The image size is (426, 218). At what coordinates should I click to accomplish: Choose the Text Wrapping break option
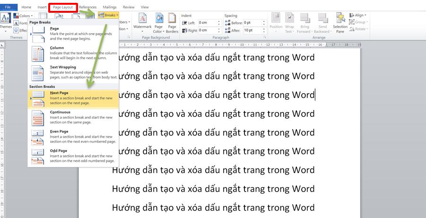coord(73,72)
